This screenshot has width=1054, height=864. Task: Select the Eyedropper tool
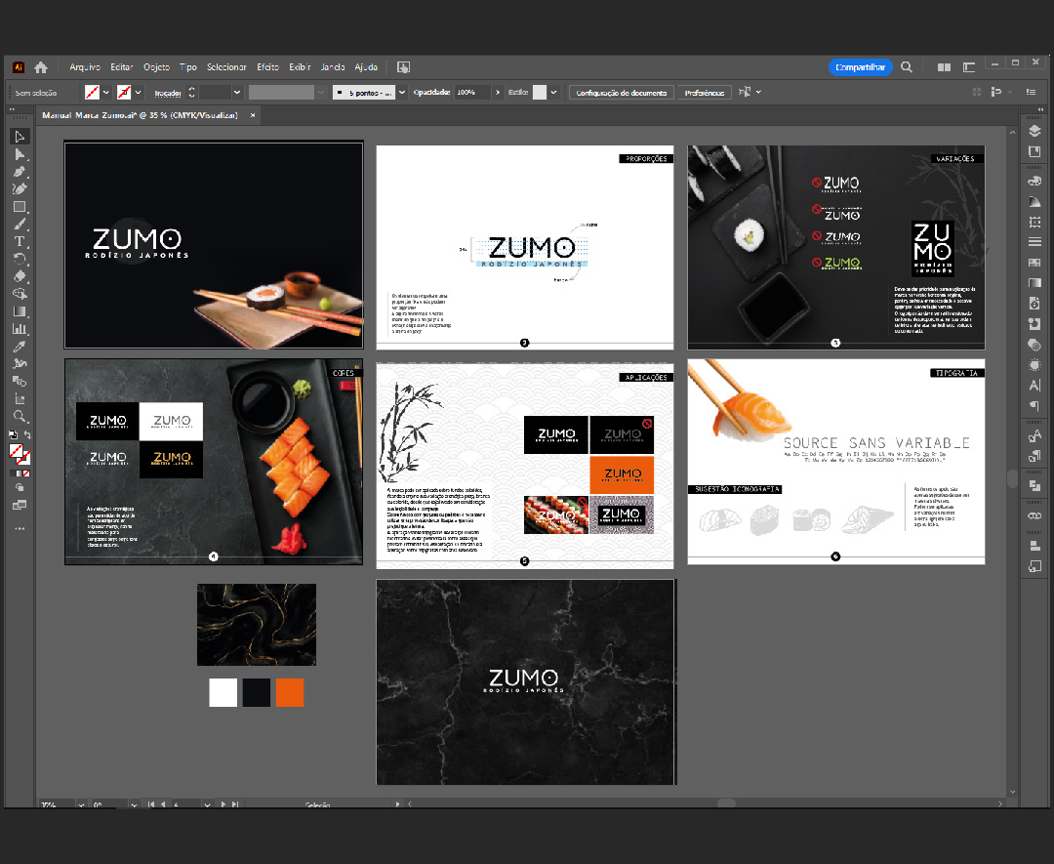(20, 347)
